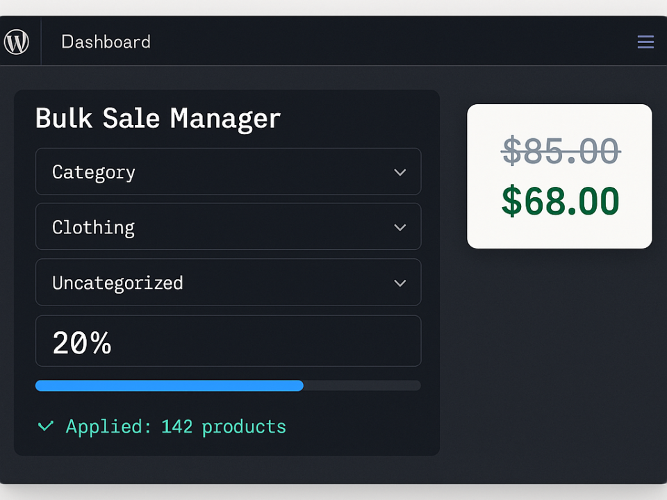The height and width of the screenshot is (500, 667).
Task: Click the Uncategorized field's chevron icon
Action: pos(400,283)
